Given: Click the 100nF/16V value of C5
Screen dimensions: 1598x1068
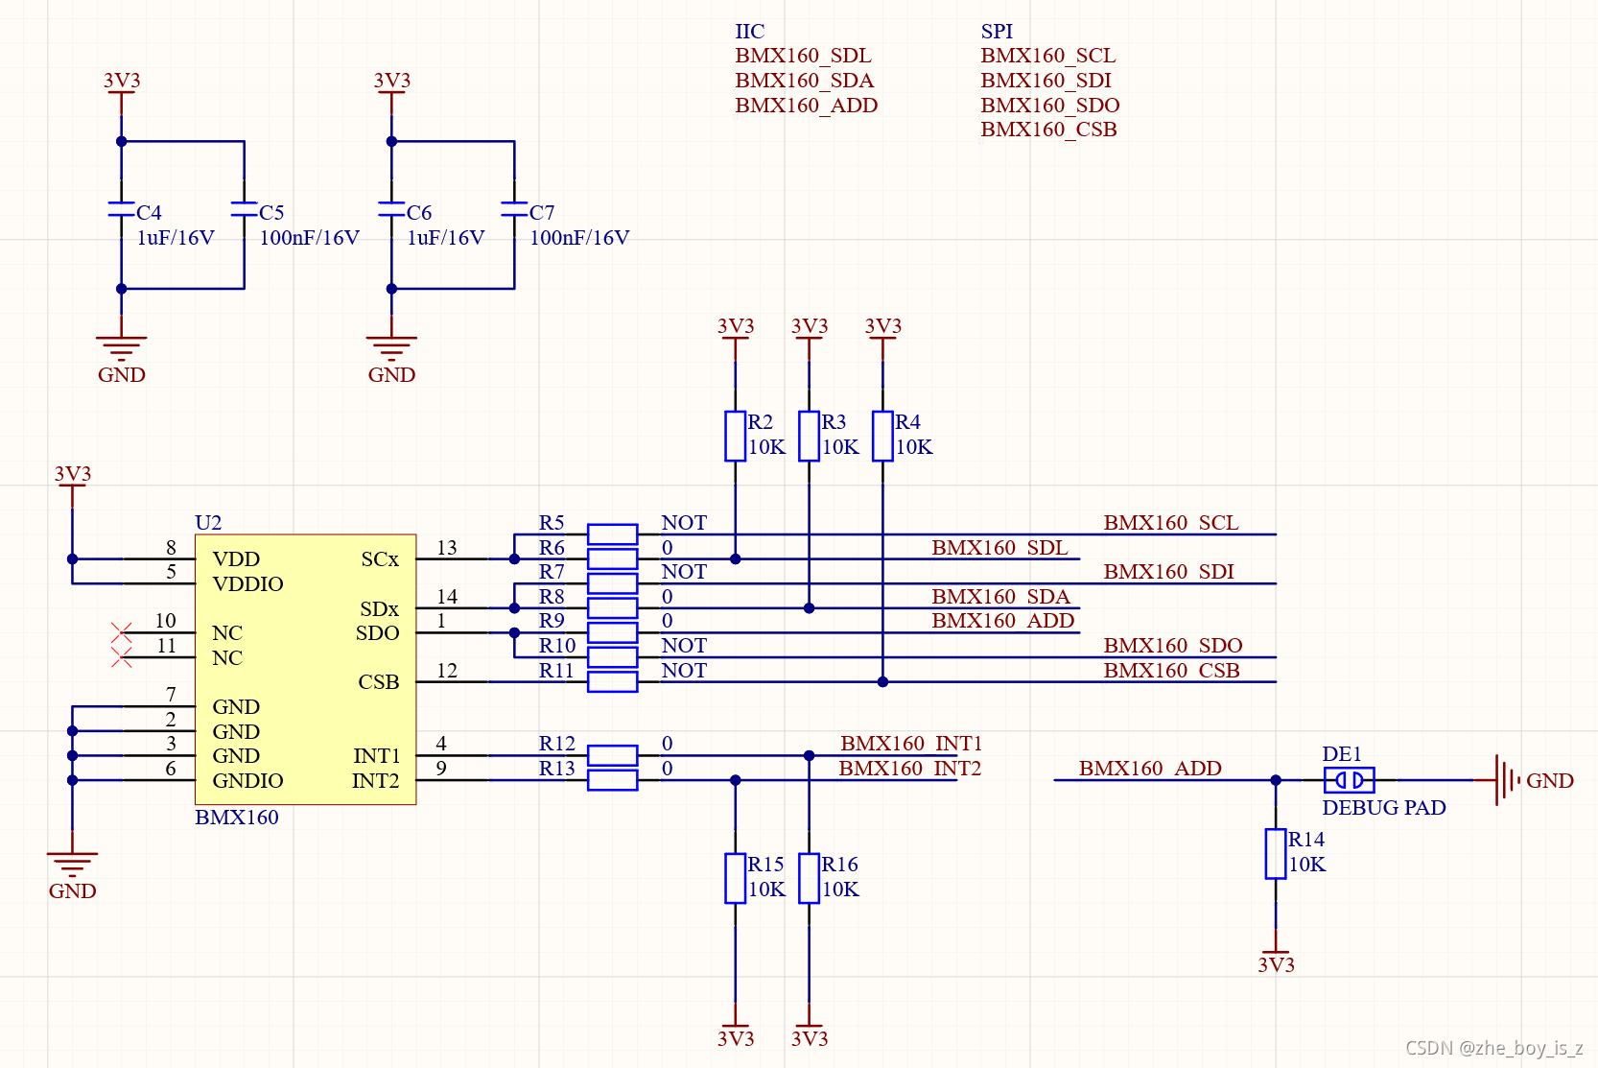Looking at the screenshot, I should coord(309,238).
